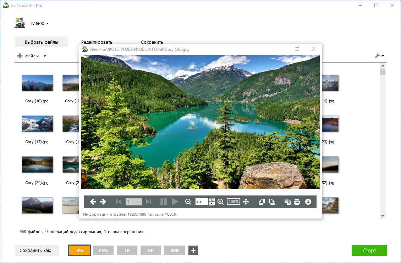
Task: Click the Сохранить как: label button
Action: 37,251
